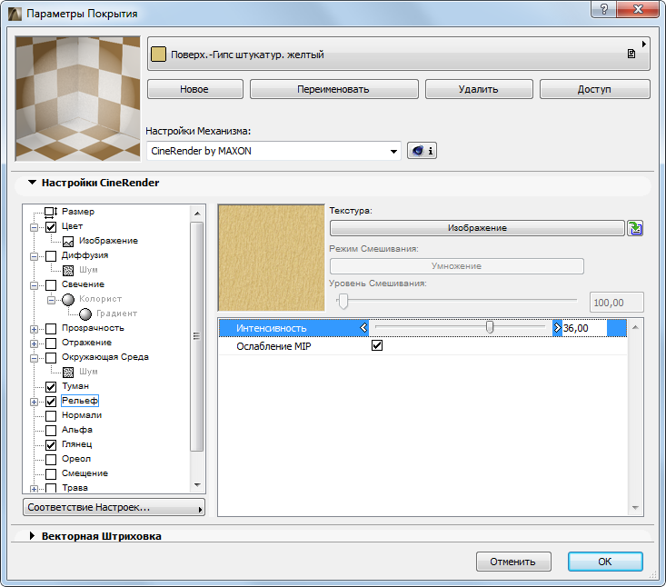Collapse the Цвет tree node
Image resolution: width=666 pixels, height=587 pixels.
[x=34, y=228]
